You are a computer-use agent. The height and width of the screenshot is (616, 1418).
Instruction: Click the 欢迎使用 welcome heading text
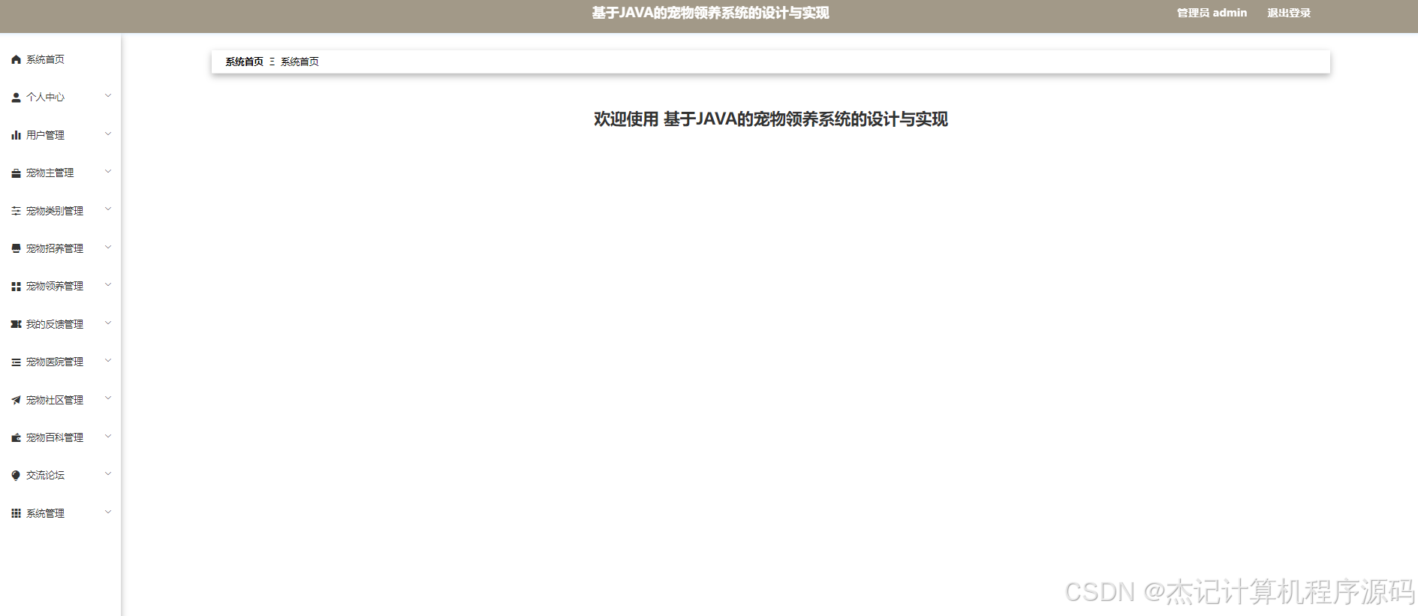pos(771,119)
